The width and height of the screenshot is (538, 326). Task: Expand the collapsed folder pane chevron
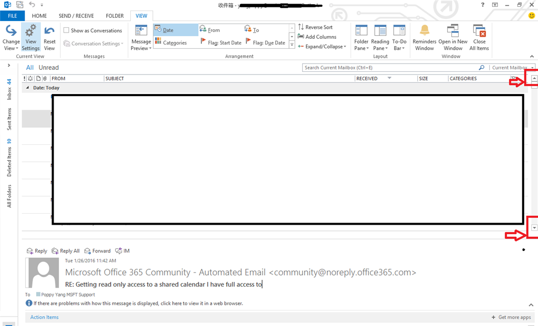pos(9,65)
